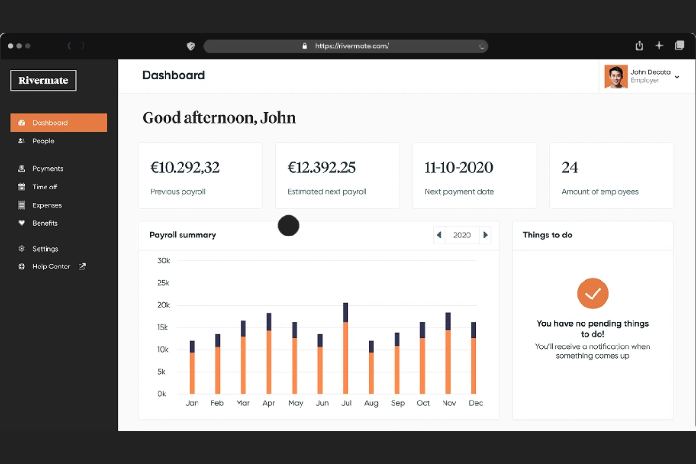Open the John Decota profile dropdown
696x464 pixels.
click(x=677, y=77)
